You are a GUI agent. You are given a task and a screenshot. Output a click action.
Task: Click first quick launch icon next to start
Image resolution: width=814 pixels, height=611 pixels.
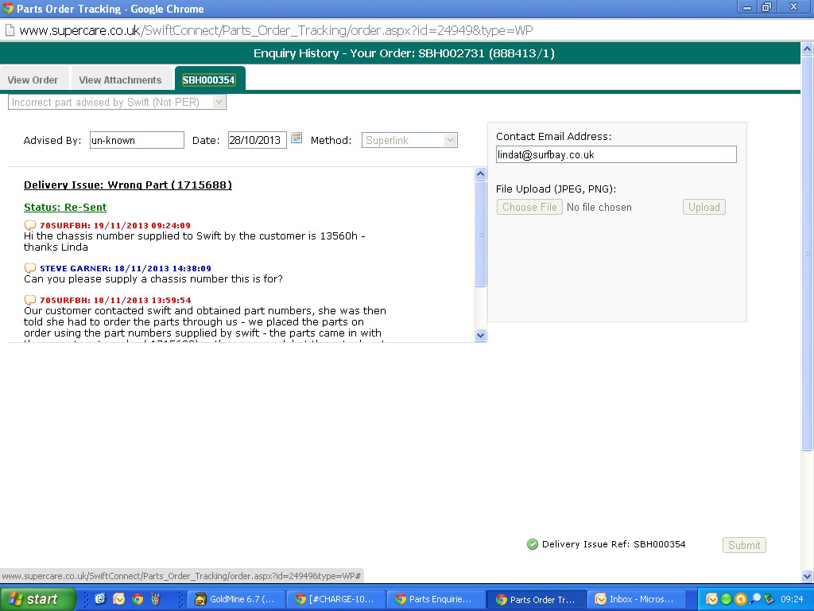coord(100,599)
